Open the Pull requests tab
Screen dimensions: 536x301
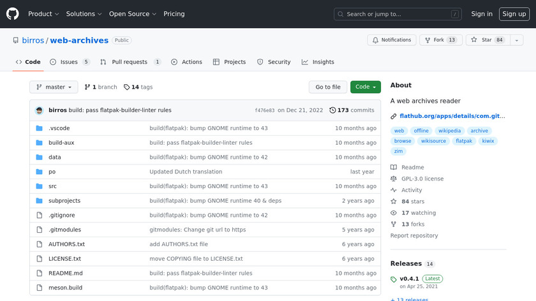point(130,62)
